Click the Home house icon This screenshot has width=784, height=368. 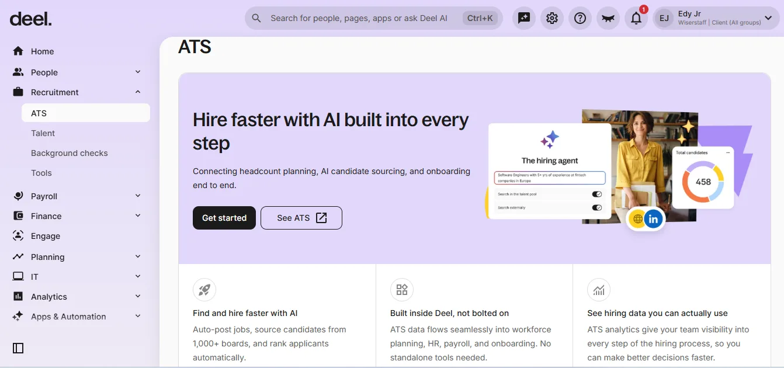click(18, 51)
